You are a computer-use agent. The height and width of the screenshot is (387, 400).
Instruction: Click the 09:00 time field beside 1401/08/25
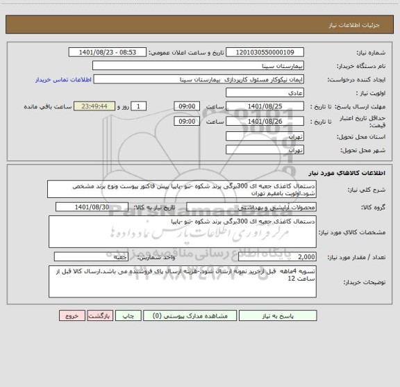pos(187,106)
